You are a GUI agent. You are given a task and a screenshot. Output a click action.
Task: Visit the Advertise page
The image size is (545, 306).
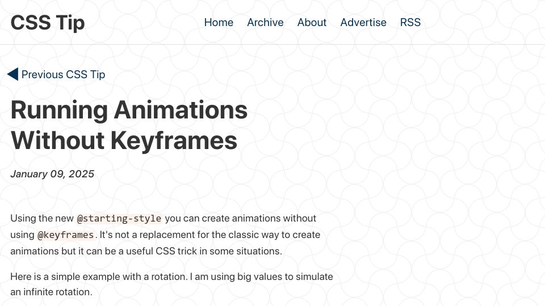[x=363, y=22]
